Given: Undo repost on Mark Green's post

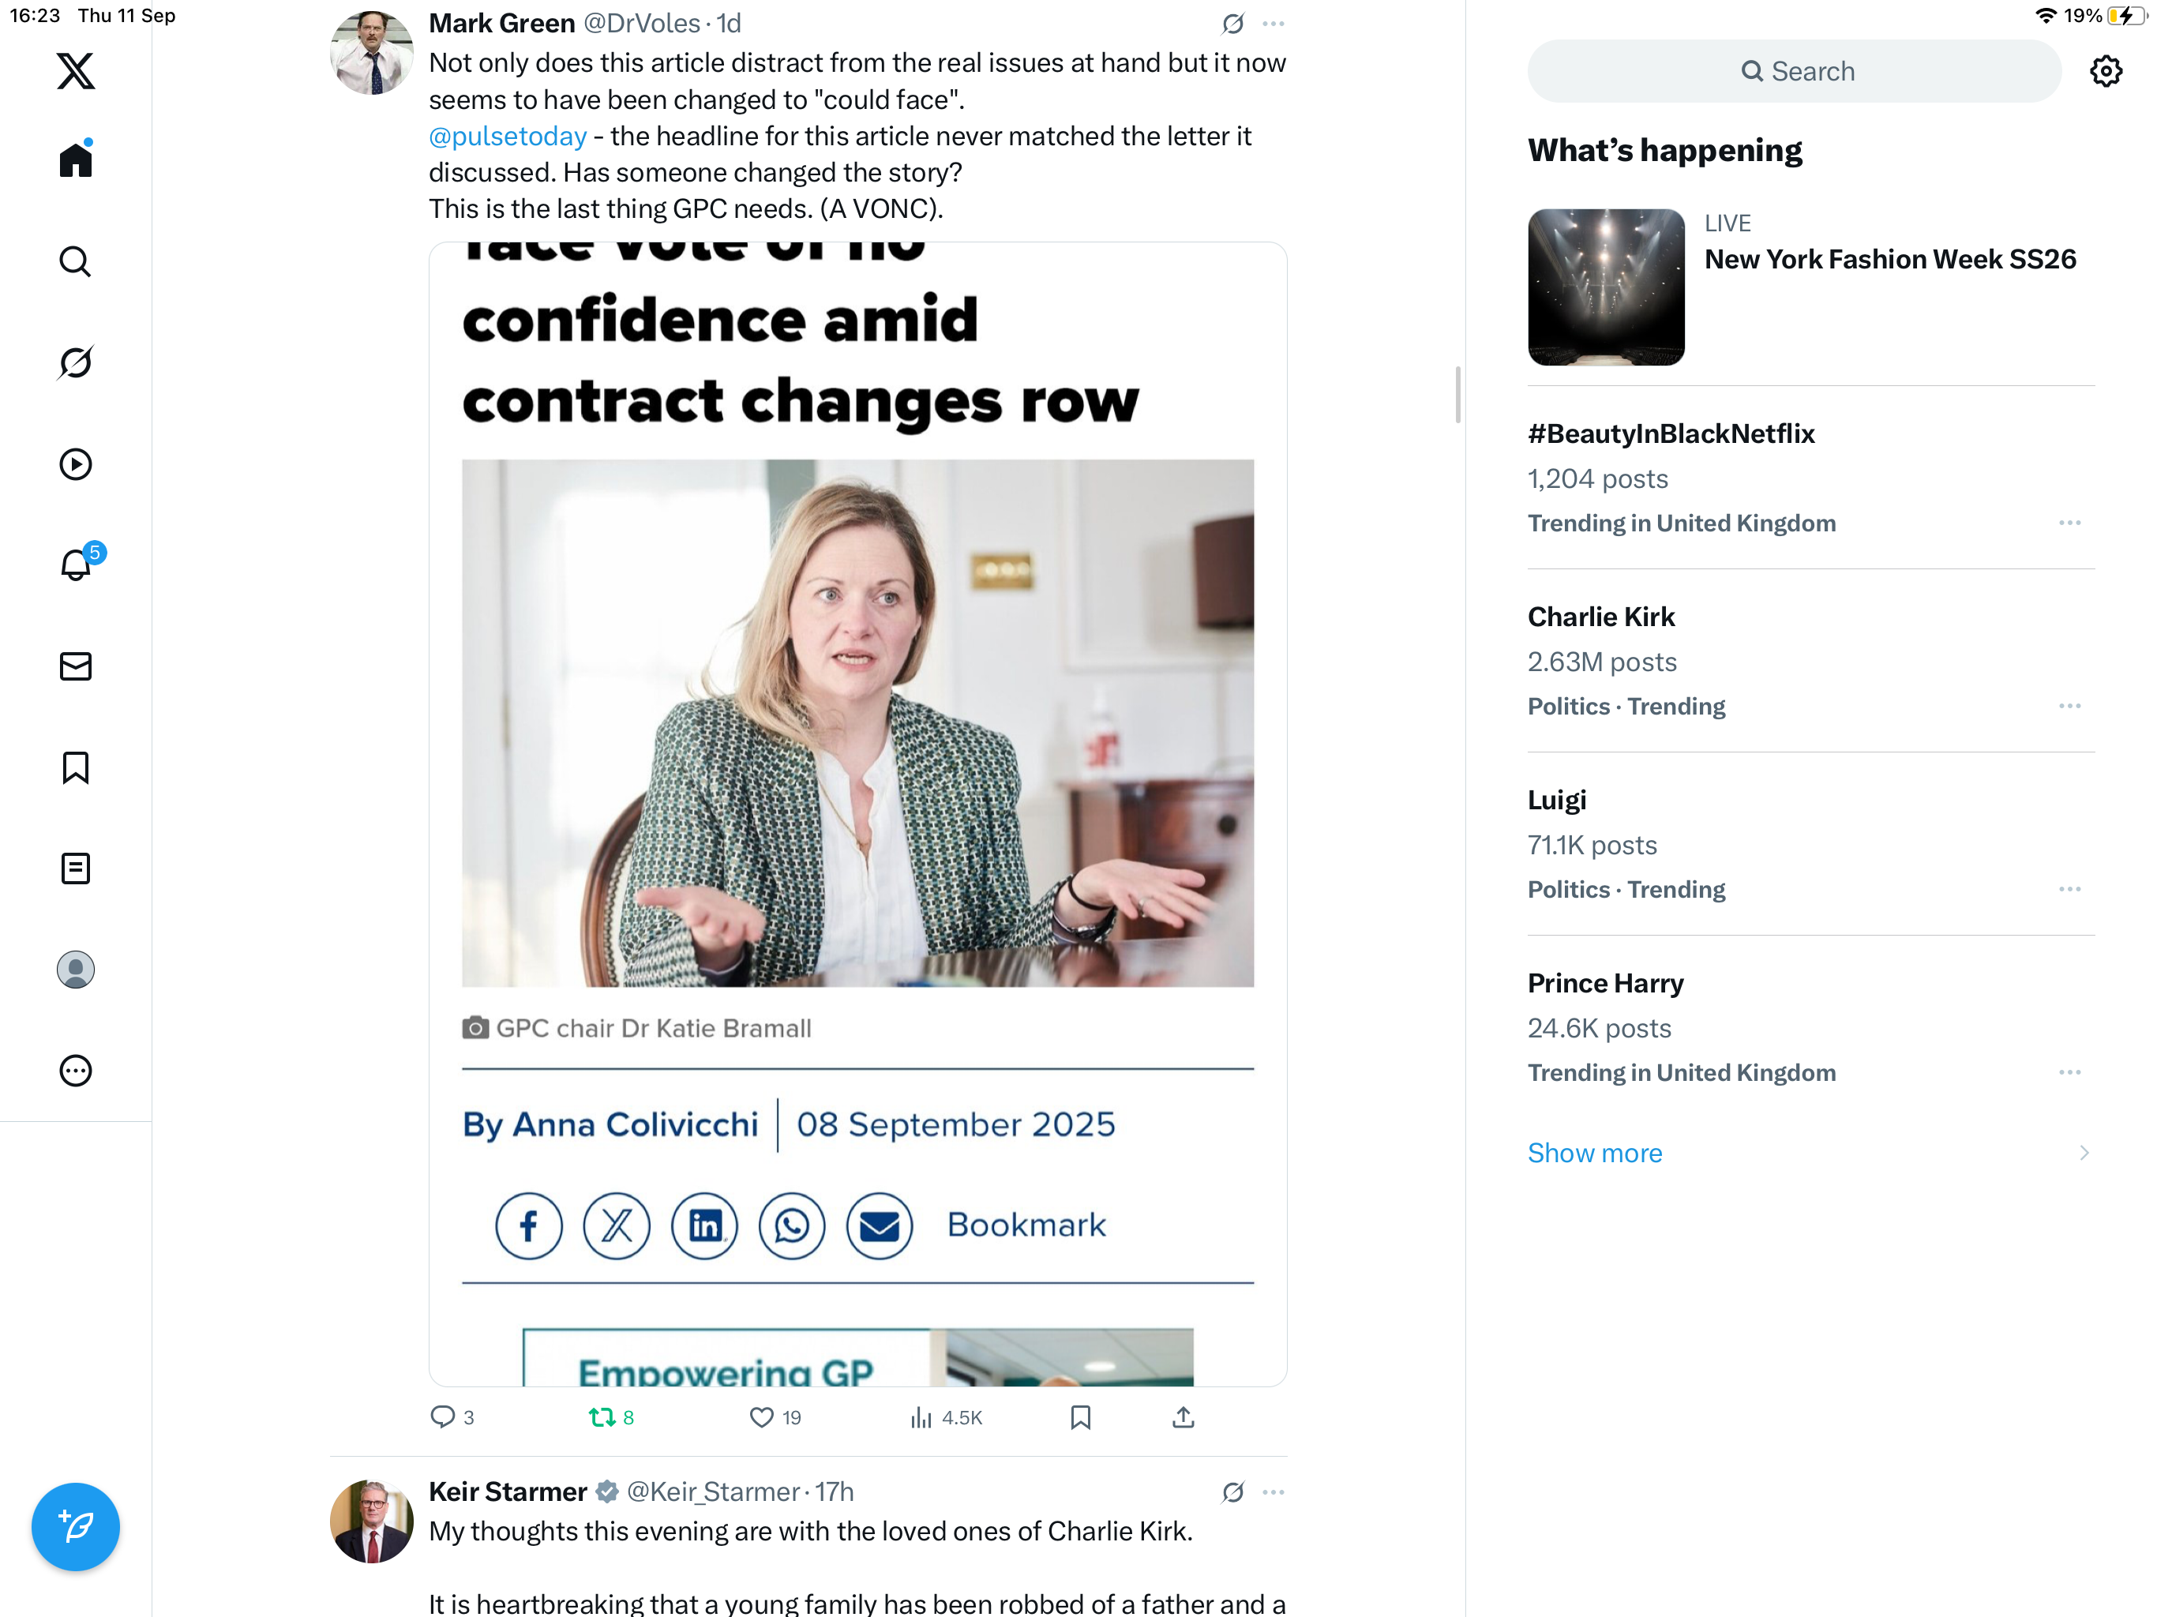Looking at the screenshot, I should click(602, 1417).
